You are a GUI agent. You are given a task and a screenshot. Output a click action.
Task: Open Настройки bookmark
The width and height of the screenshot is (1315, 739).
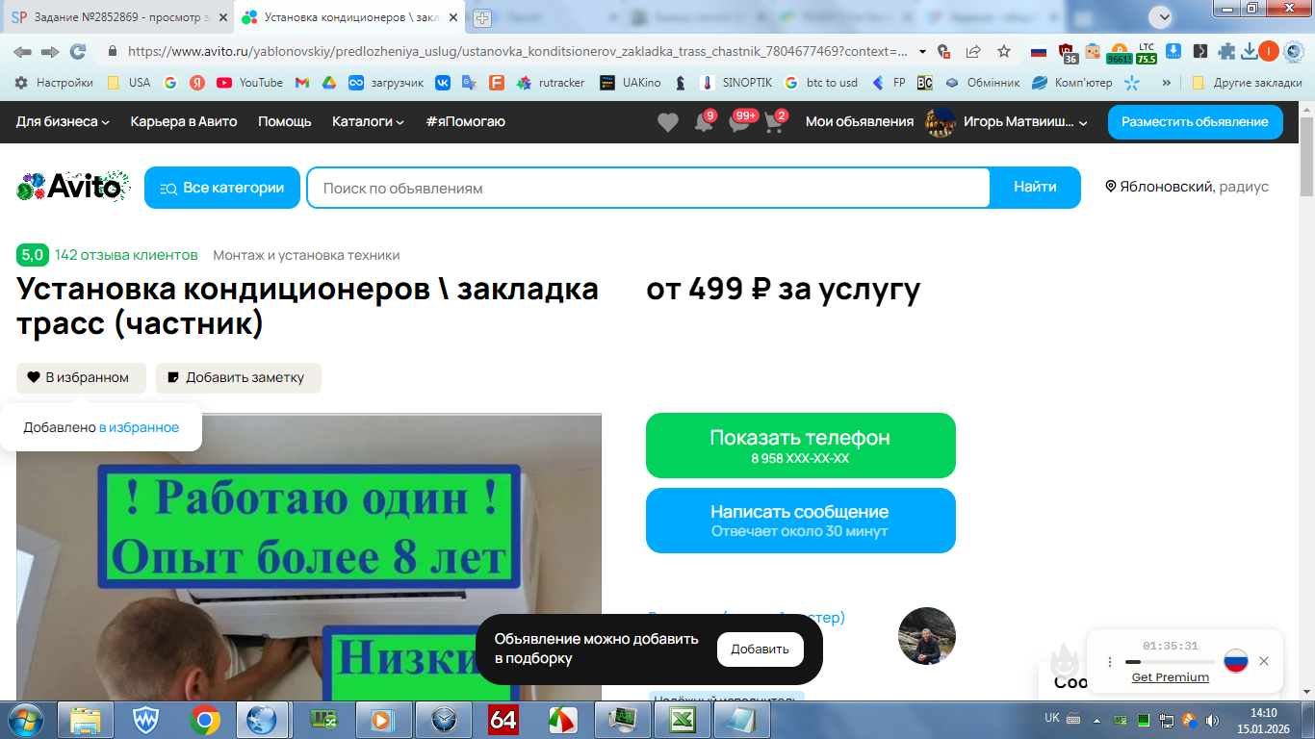(54, 83)
